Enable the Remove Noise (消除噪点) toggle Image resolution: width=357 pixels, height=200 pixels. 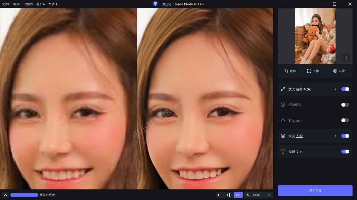[345, 105]
